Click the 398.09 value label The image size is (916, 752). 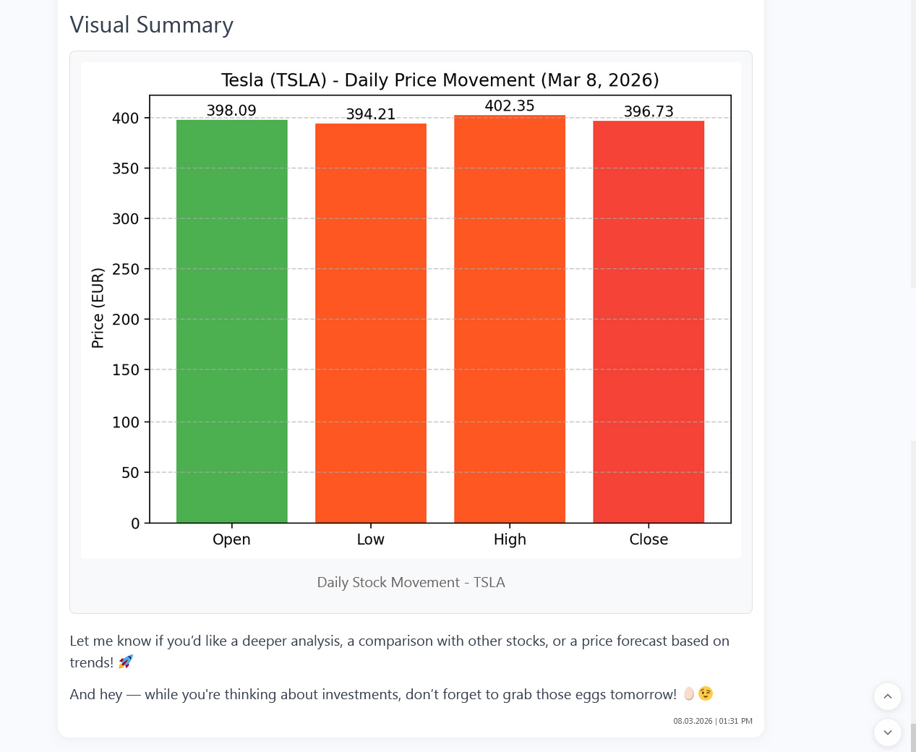(231, 111)
